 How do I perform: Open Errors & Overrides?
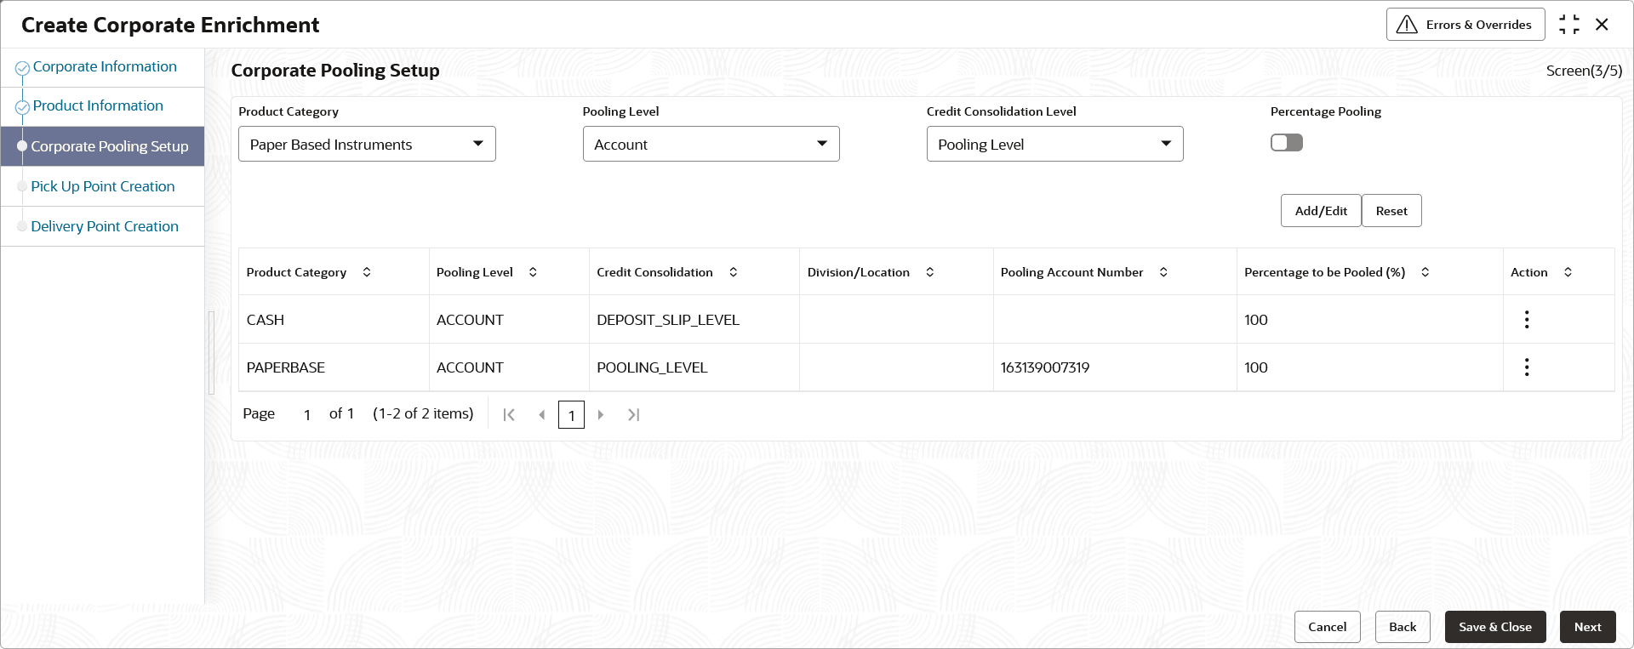[x=1465, y=25]
